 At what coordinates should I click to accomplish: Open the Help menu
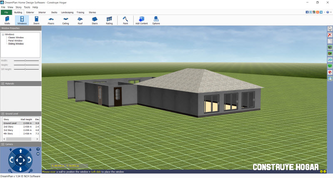(x=35, y=7)
